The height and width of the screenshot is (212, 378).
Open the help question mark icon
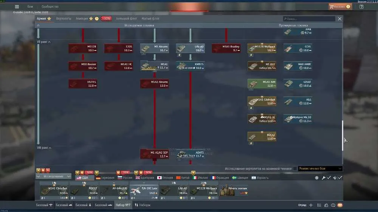[x=361, y=7]
